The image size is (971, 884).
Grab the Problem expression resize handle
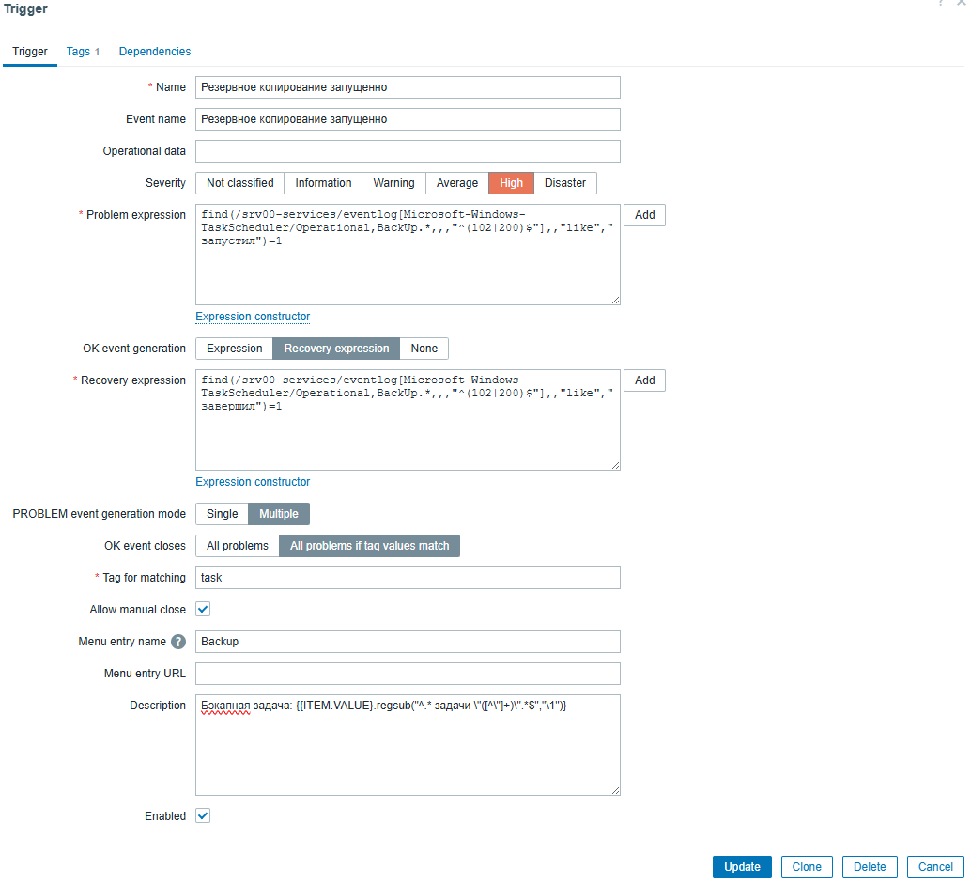tap(615, 301)
